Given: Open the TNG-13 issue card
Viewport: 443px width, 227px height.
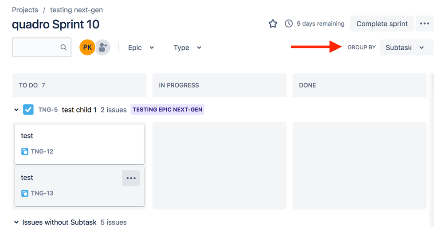Looking at the screenshot, I should (79, 186).
